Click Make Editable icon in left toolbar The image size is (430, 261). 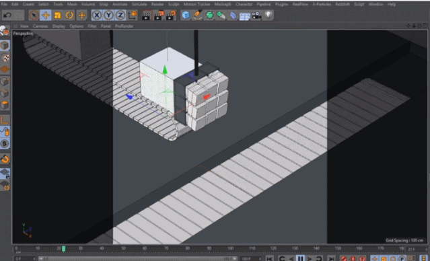pos(5,31)
